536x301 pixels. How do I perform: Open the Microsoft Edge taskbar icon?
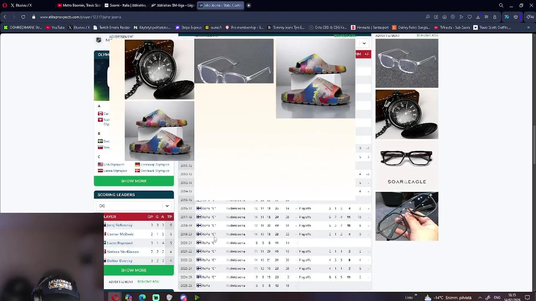[142, 298]
